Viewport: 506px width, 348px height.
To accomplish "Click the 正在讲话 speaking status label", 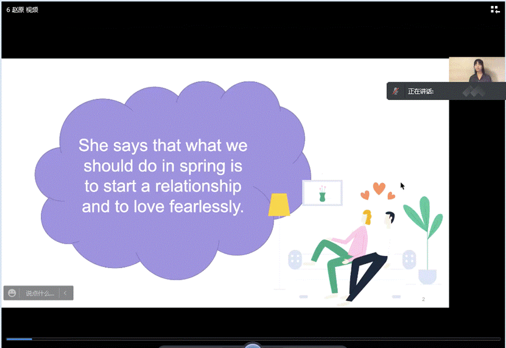I will click(420, 91).
